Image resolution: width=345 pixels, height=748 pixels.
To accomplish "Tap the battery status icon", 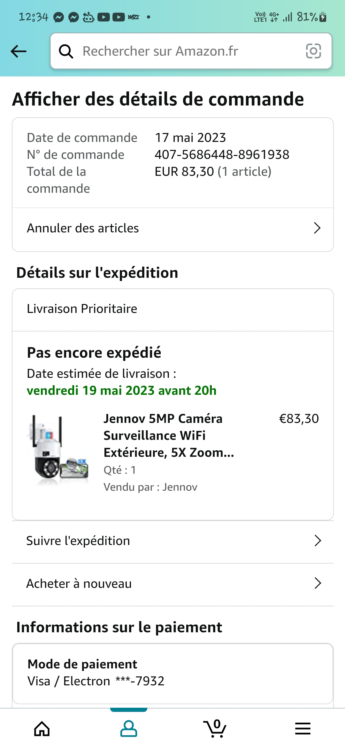I will click(323, 17).
